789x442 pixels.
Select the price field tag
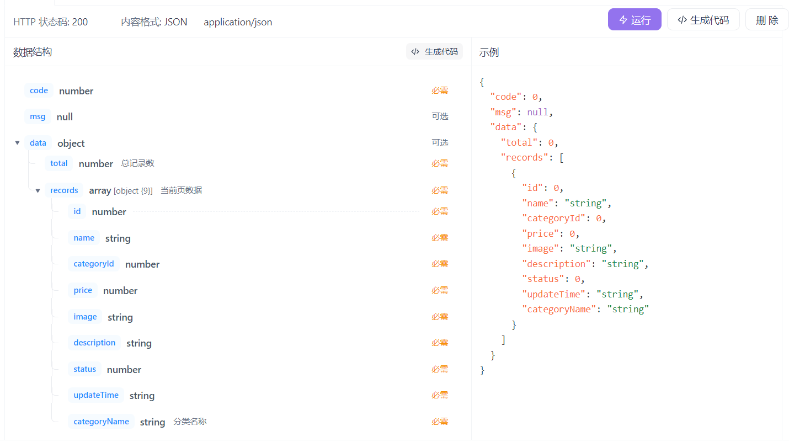83,290
